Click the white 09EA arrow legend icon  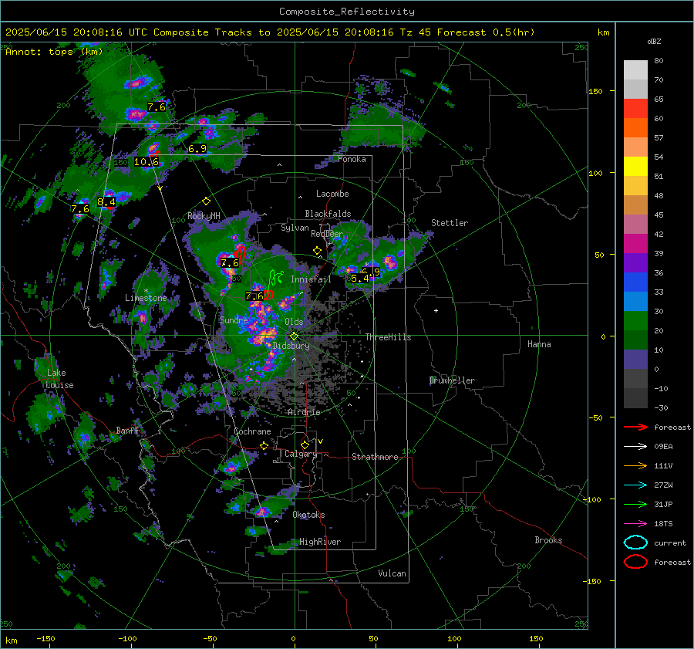tap(635, 447)
